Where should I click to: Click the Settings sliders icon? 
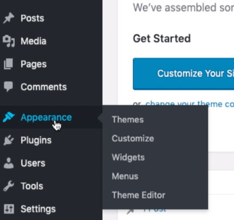point(9,209)
